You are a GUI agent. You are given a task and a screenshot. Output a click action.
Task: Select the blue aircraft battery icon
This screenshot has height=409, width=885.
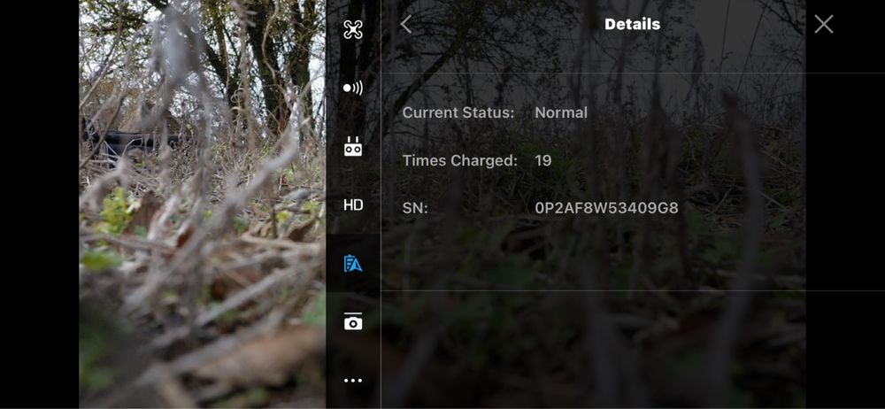tap(353, 263)
